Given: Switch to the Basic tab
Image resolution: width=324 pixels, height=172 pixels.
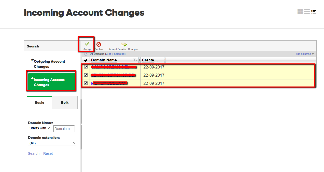Looking at the screenshot, I should (x=39, y=102).
